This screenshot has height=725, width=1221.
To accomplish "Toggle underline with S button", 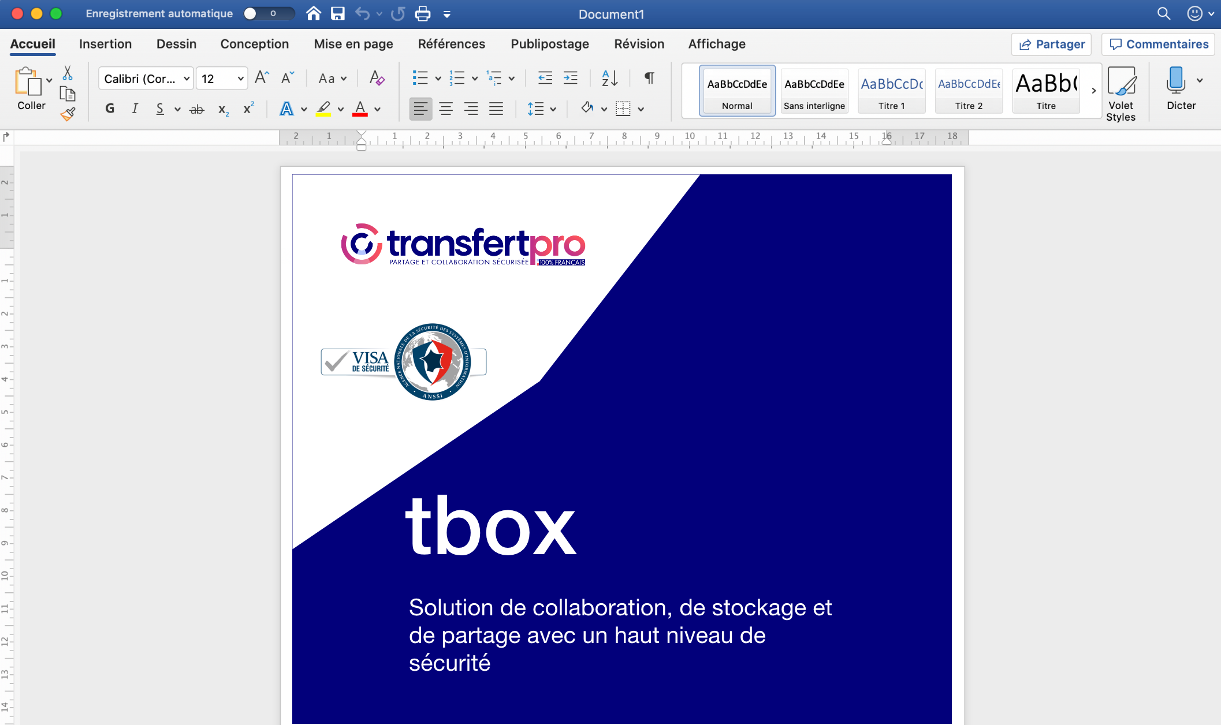I will [160, 109].
